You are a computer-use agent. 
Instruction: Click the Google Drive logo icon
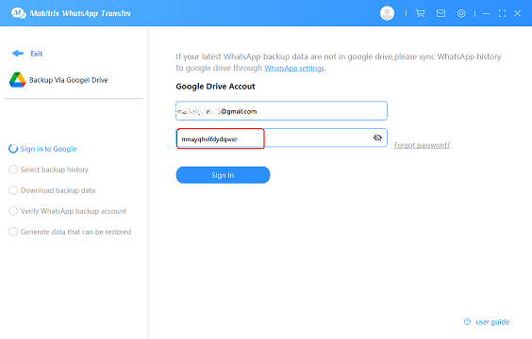tap(17, 80)
